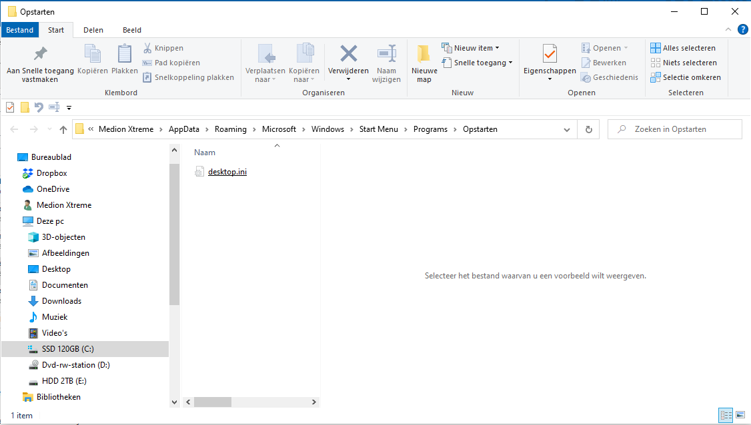Open the Snelle toegang dropdown
The image size is (751, 425).
478,63
